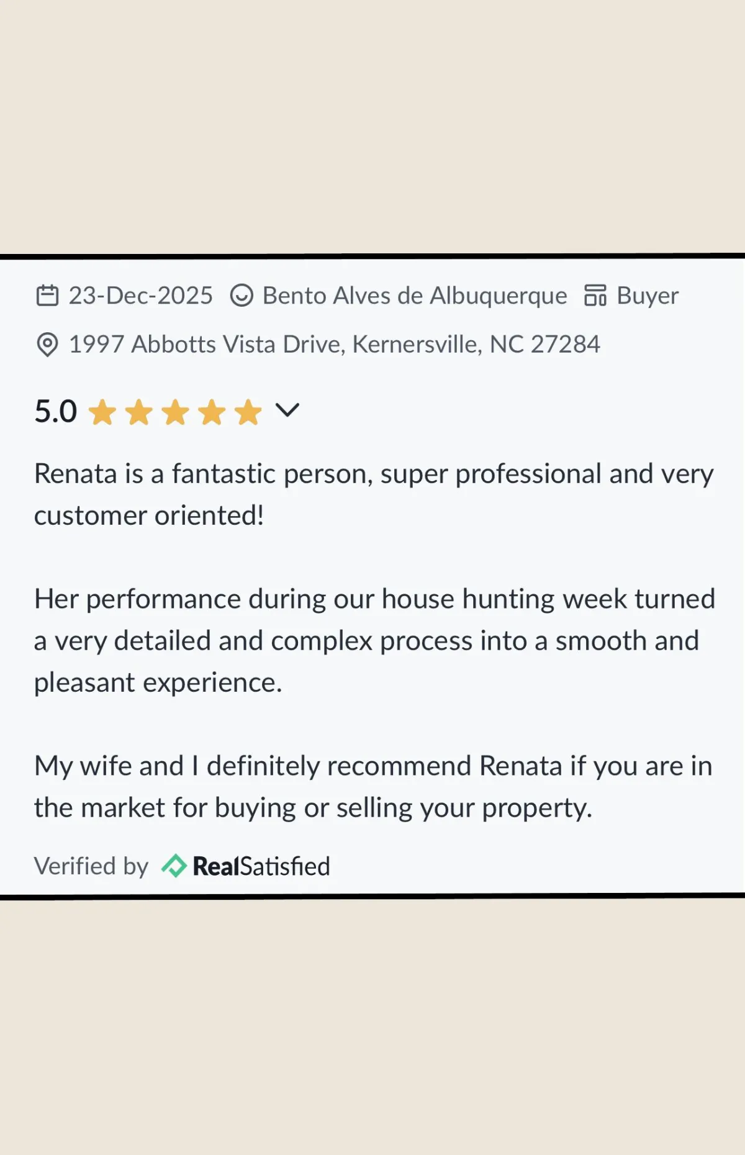Click reviewer name Bento Alves de Albuquerque

click(x=415, y=296)
